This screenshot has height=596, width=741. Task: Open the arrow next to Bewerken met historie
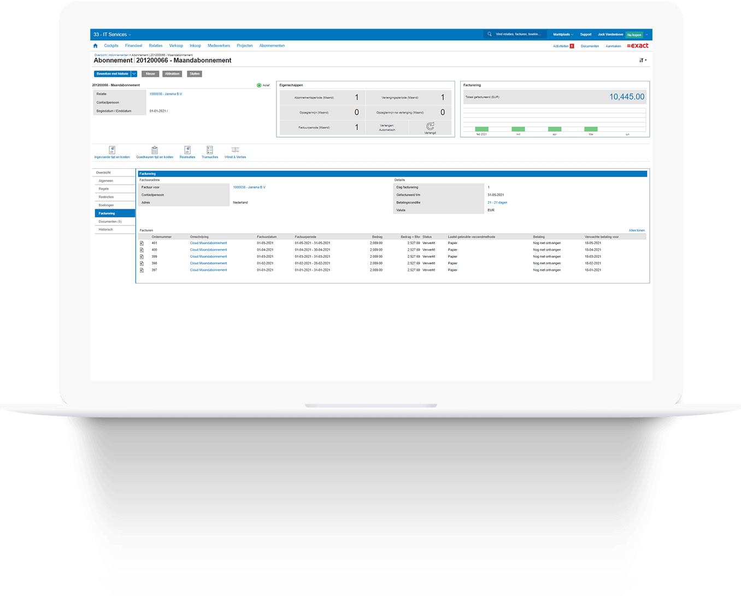click(x=134, y=74)
